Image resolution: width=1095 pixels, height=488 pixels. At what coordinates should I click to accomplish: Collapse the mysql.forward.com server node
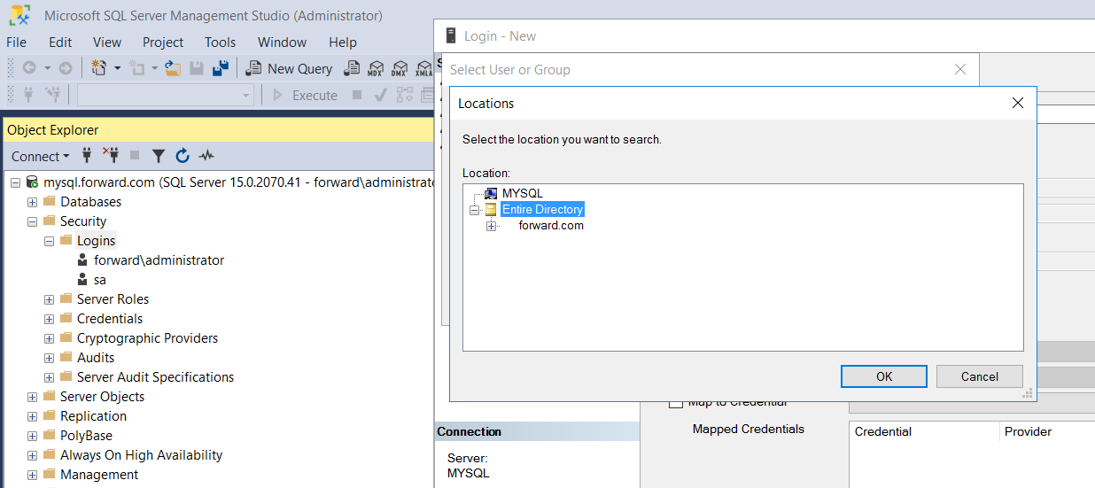coord(15,182)
